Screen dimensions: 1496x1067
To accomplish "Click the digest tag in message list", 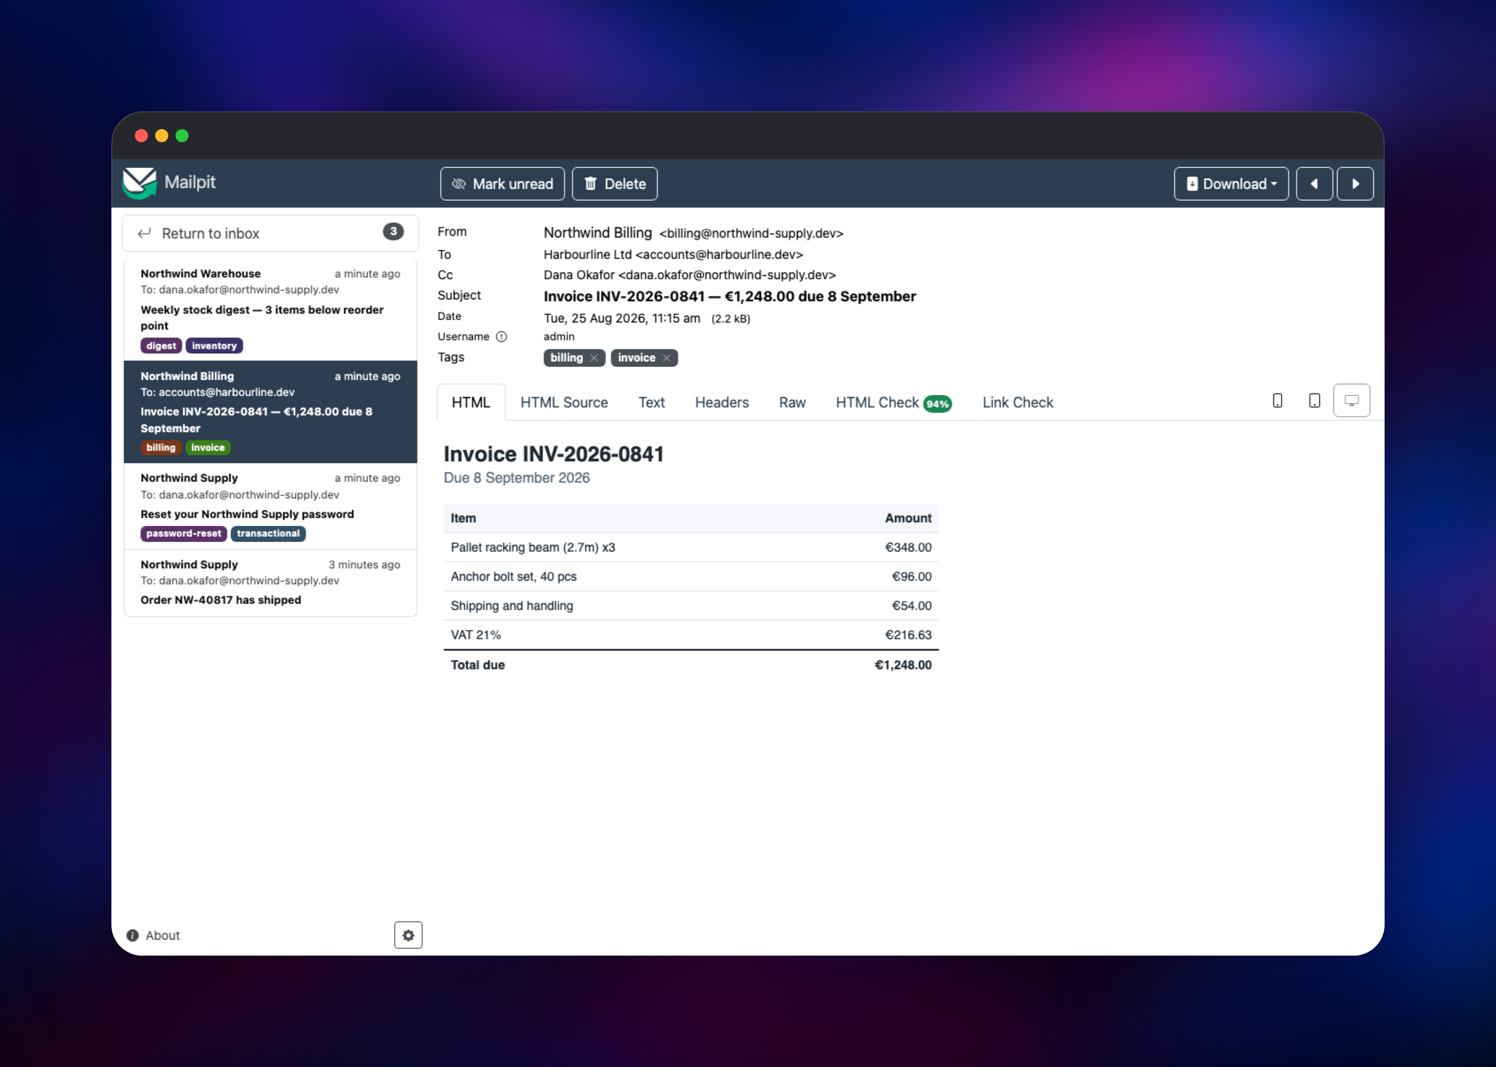I will [x=161, y=346].
